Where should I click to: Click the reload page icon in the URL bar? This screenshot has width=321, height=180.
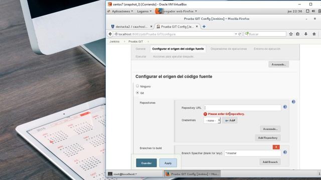click(x=240, y=34)
